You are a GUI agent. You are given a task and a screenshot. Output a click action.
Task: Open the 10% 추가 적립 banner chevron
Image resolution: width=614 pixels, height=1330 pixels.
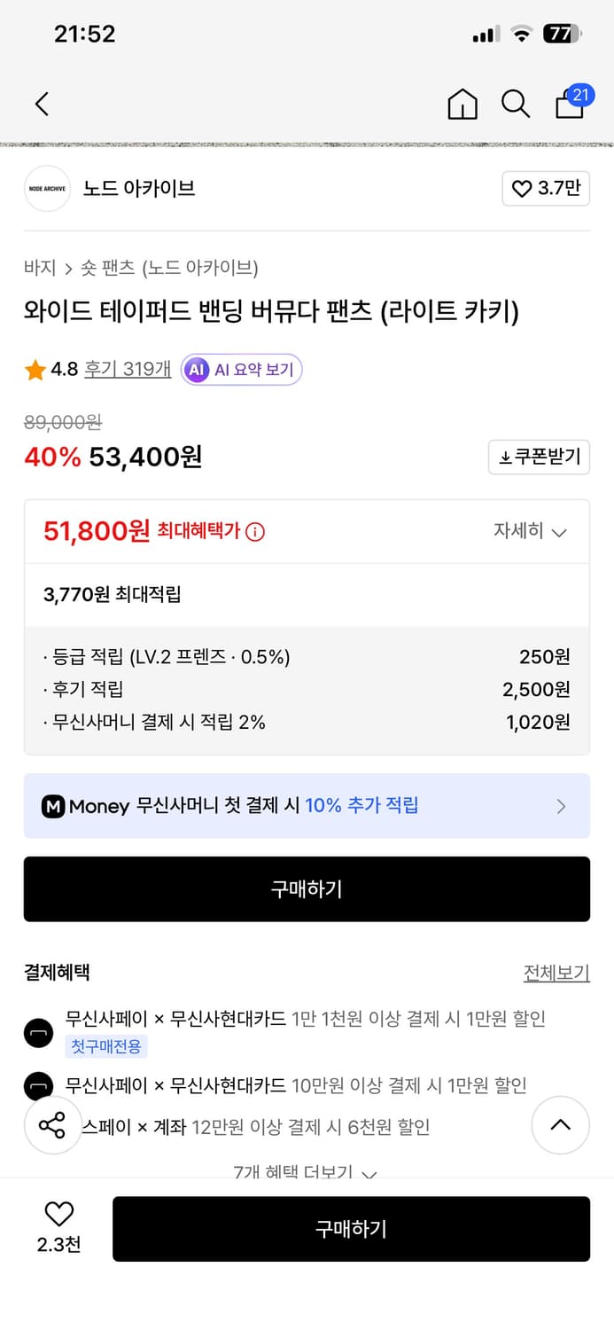tap(560, 806)
